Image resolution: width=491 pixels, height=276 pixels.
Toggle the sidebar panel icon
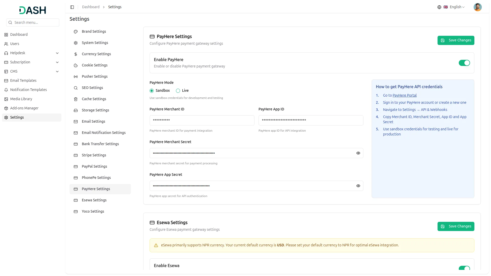click(x=72, y=7)
